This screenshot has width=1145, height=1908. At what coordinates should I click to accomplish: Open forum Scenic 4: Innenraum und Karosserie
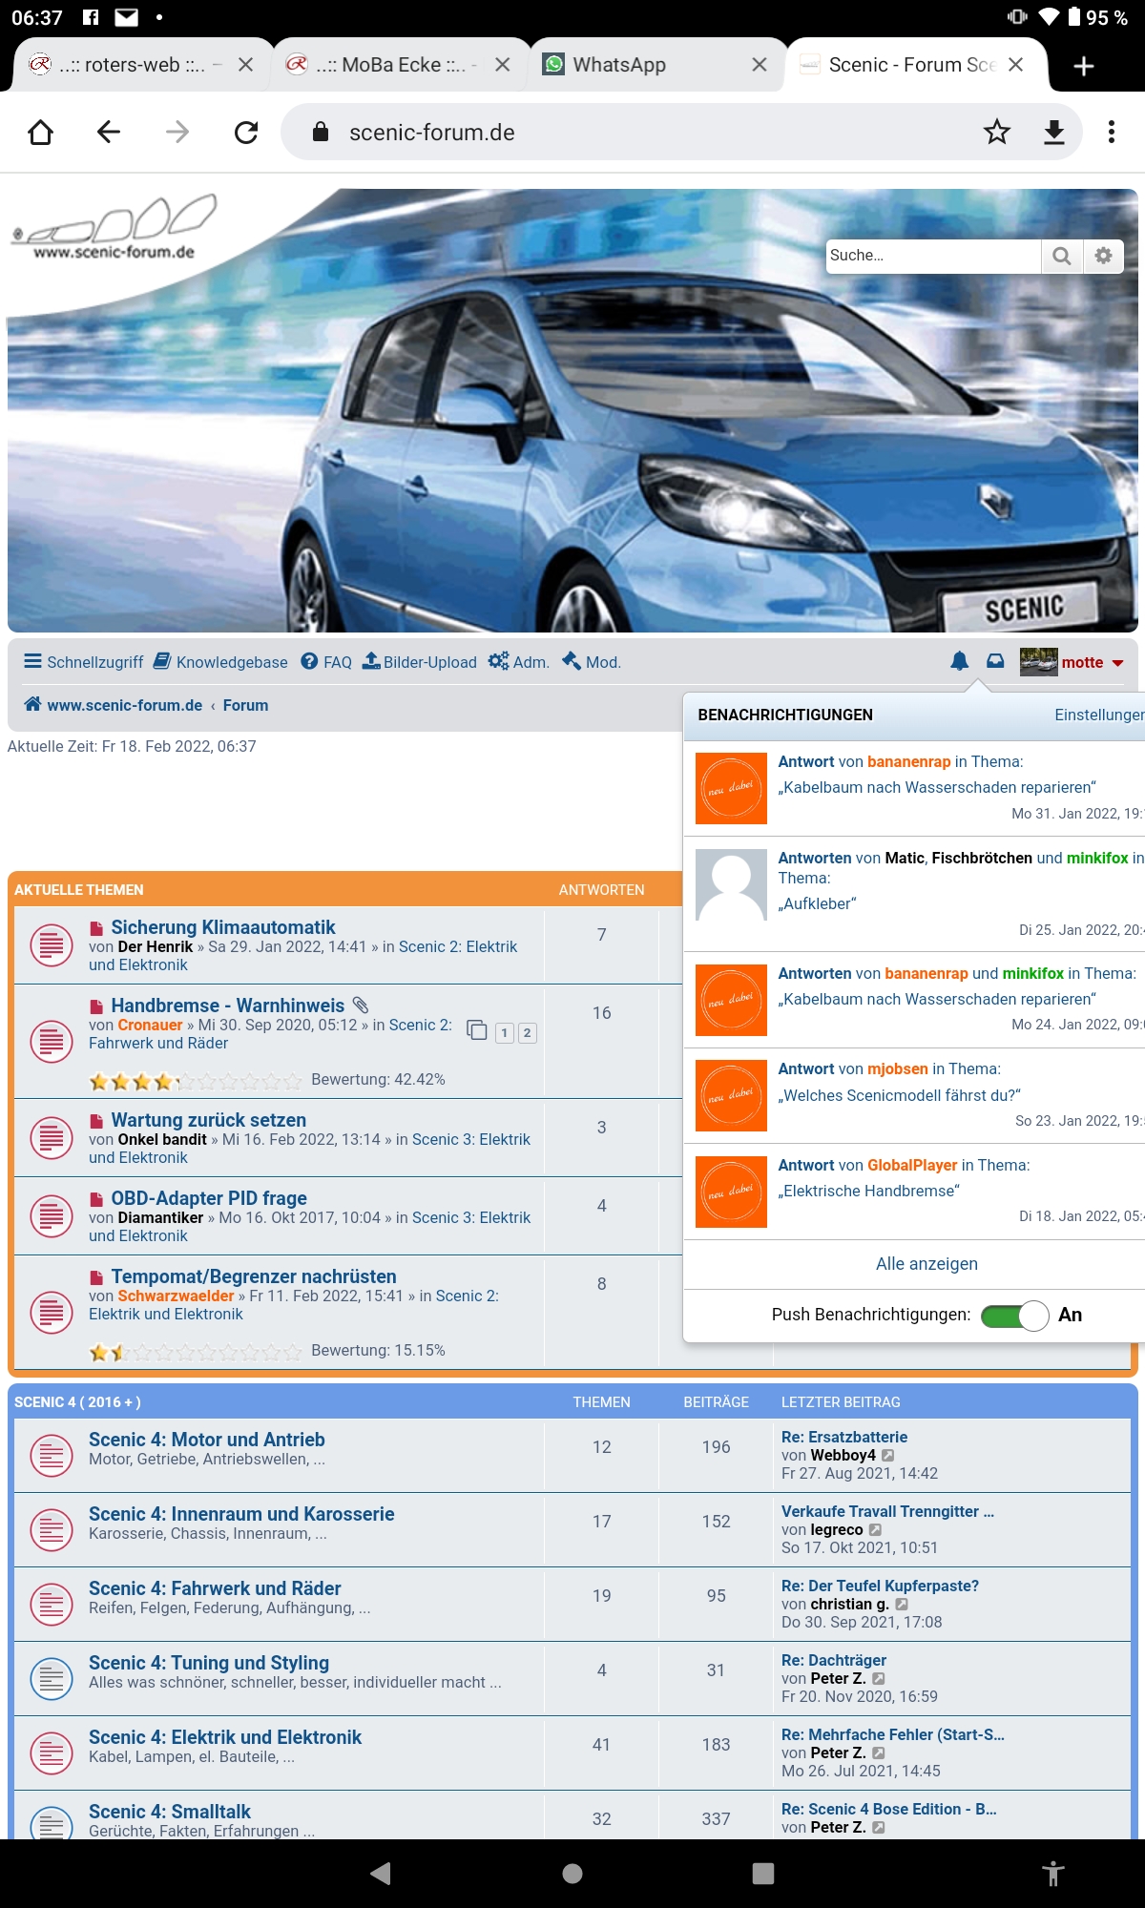point(241,1514)
